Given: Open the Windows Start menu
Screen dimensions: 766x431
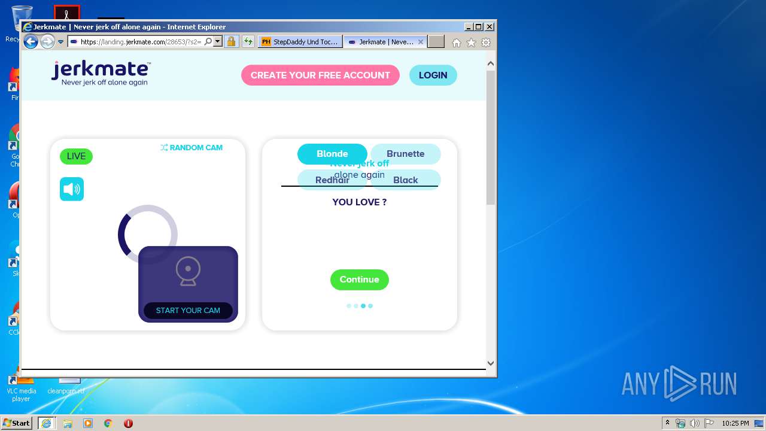Looking at the screenshot, I should [17, 423].
